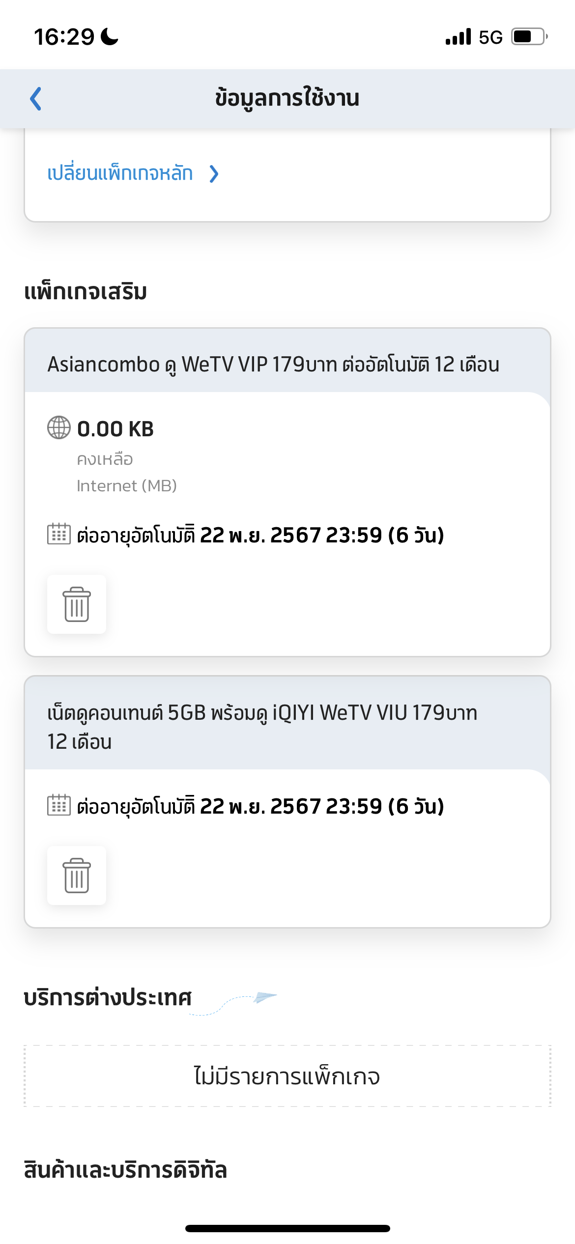Image resolution: width=575 pixels, height=1244 pixels.
Task: Tap the globe icon beside 0.00 KB
Action: coord(59,427)
